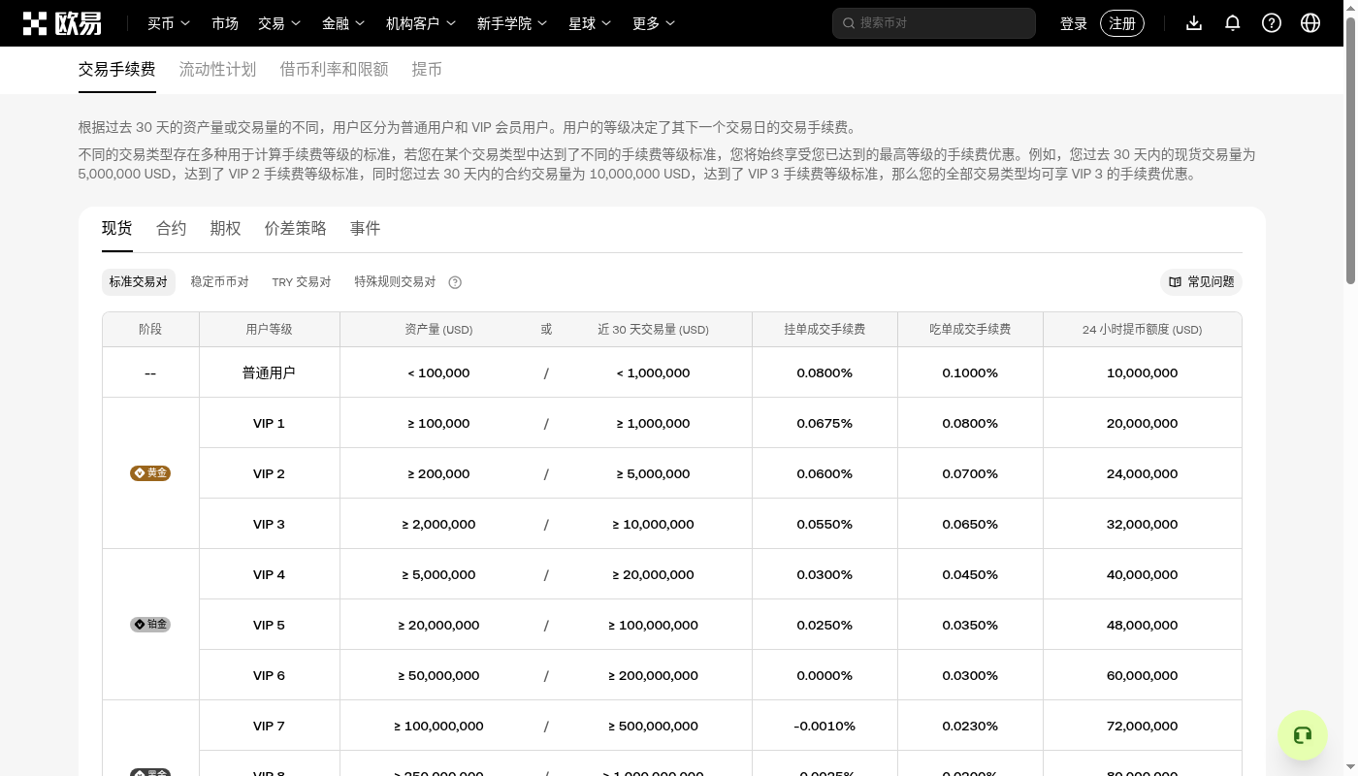Click the 0.1000% taker fee value
The image size is (1358, 776).
971,373
